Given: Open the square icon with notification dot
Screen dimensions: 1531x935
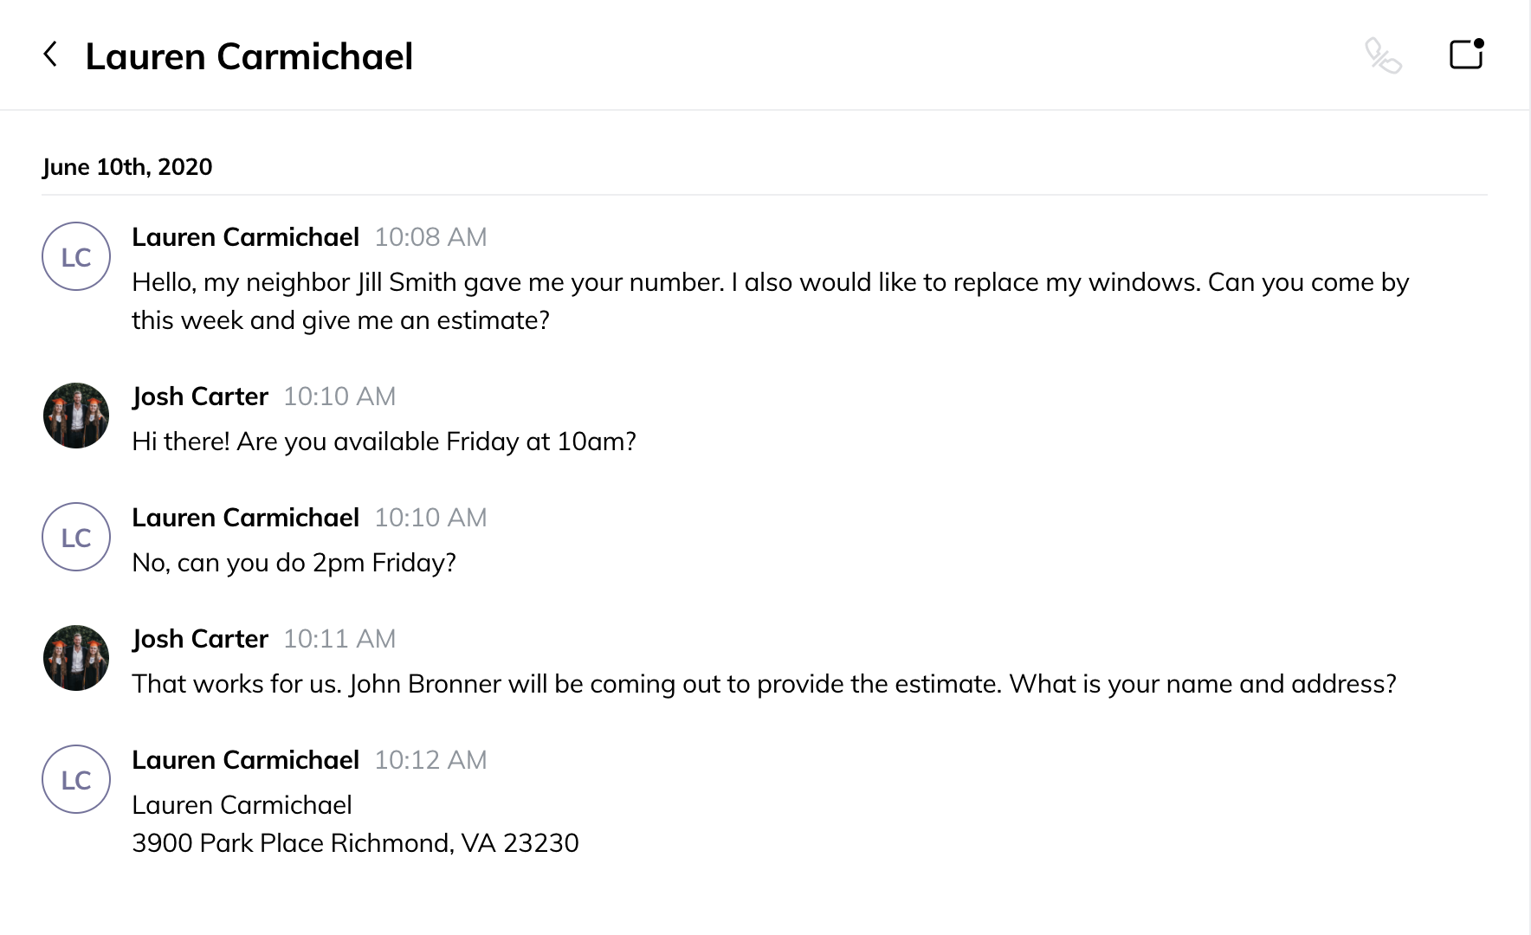Looking at the screenshot, I should pyautogui.click(x=1466, y=55).
